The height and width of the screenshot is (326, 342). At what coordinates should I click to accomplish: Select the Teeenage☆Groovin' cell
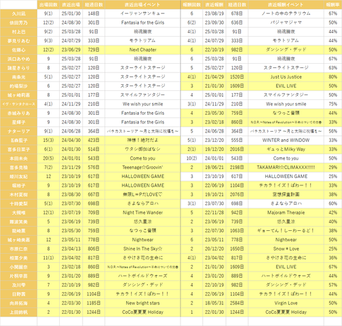click(142, 168)
